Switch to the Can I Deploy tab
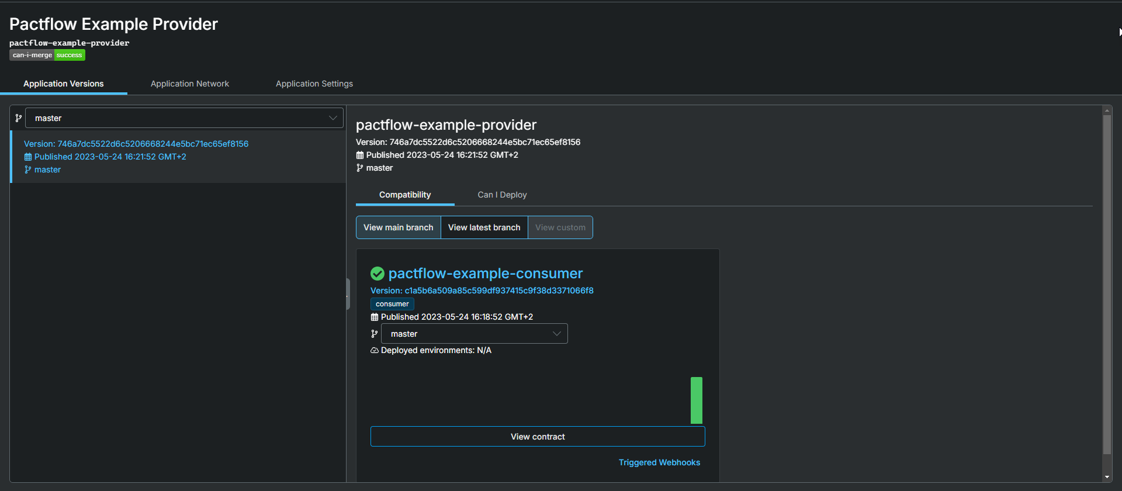 (502, 195)
